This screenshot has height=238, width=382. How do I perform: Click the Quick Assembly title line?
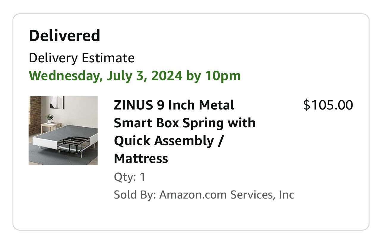pos(168,141)
